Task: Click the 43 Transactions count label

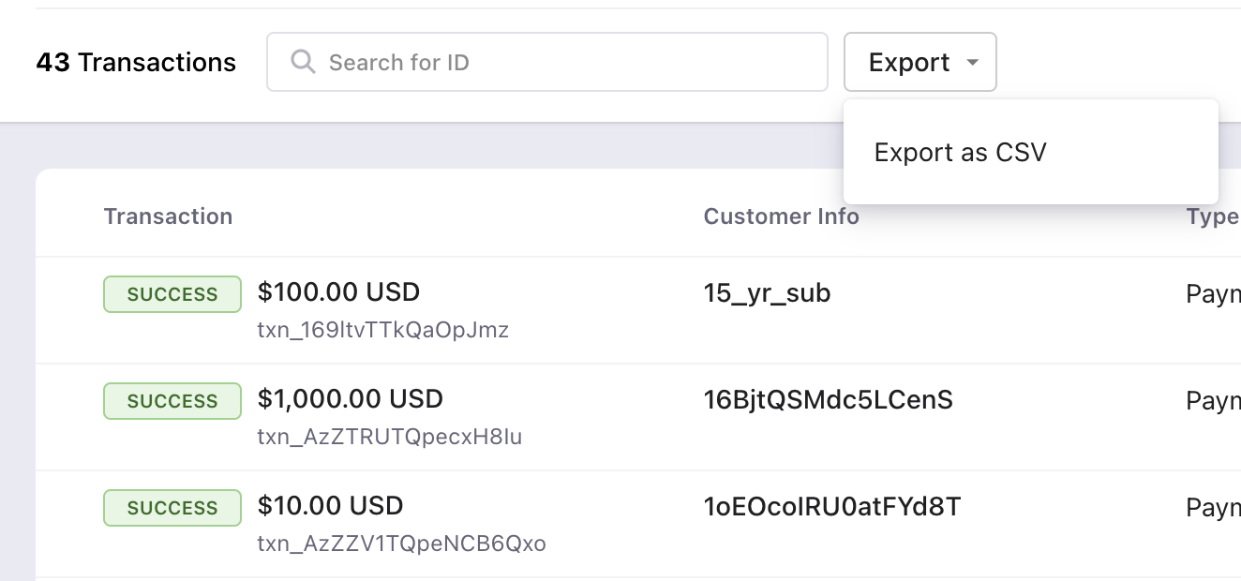Action: pos(136,63)
